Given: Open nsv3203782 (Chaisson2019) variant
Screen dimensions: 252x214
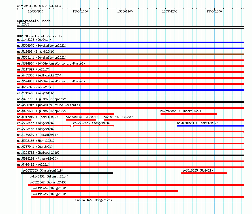Looking at the screenshot, I should pos(38,153).
